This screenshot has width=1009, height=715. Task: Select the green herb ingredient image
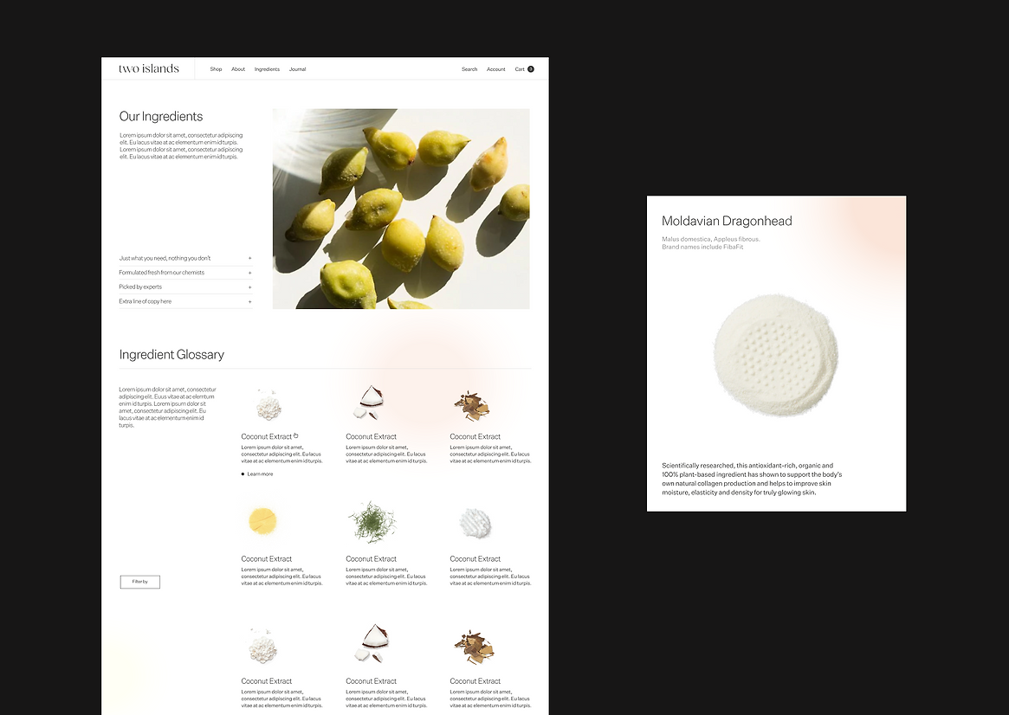click(x=372, y=522)
